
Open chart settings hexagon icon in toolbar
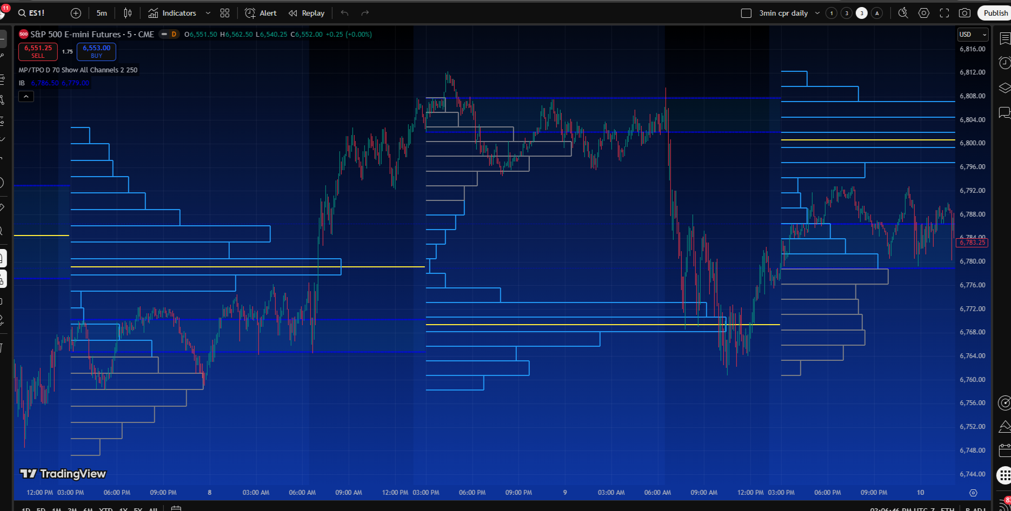pyautogui.click(x=924, y=13)
